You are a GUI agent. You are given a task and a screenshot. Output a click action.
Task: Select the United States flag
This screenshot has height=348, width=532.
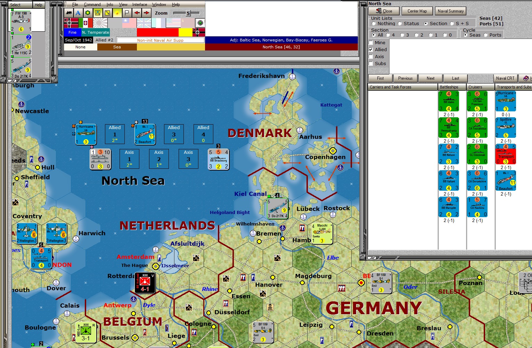pos(173,23)
